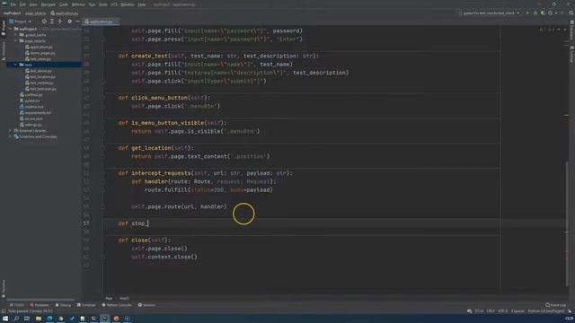Open the Search Everywhere magnifier
Viewport: 575px width, 323px height.
(571, 13)
